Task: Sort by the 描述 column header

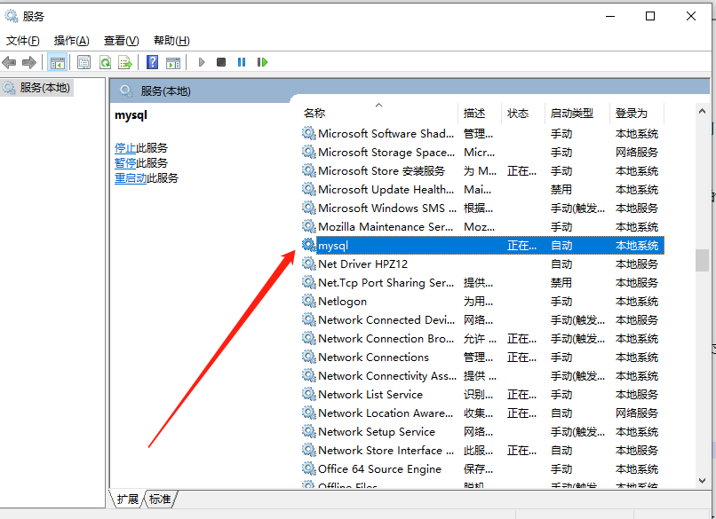Action: pyautogui.click(x=480, y=113)
